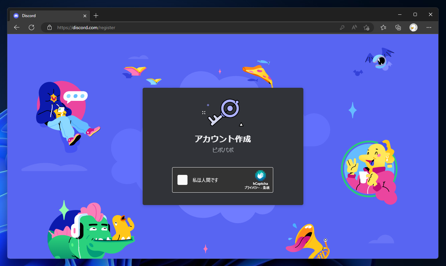Check the 私は人間です checkbox

click(182, 180)
